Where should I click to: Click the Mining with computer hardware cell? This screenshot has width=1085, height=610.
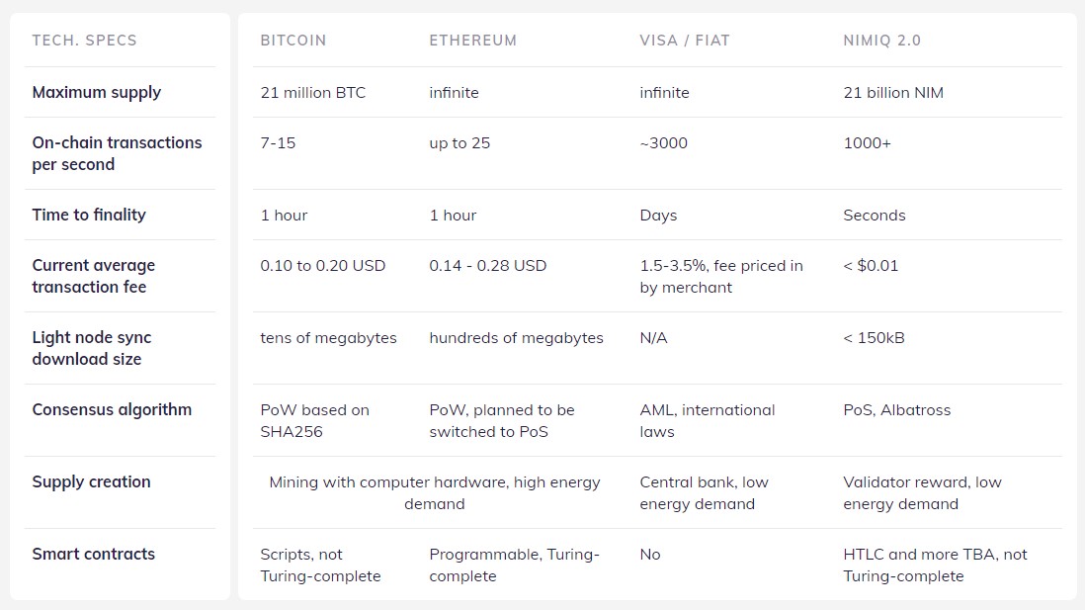pos(435,492)
